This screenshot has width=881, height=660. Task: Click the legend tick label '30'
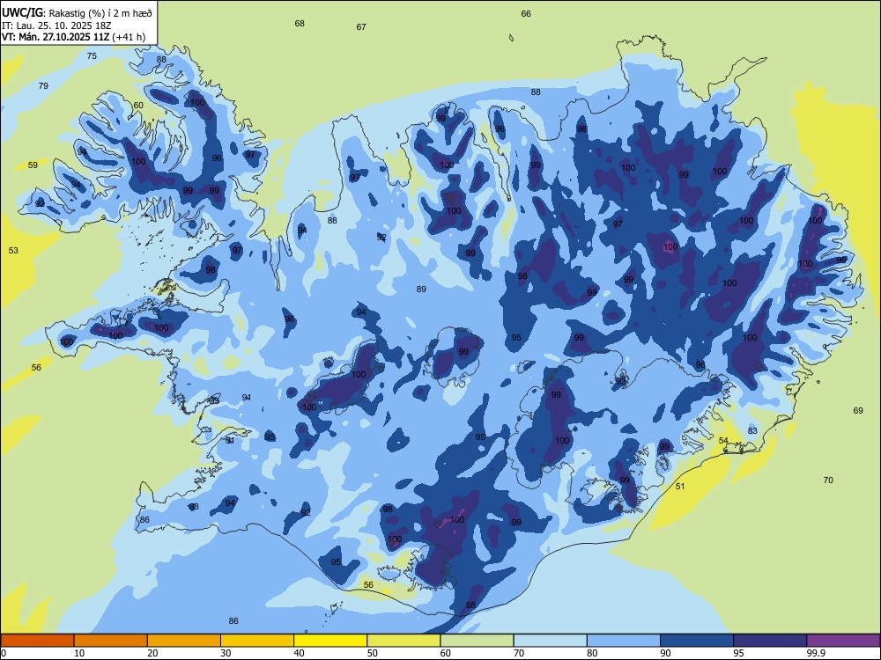pyautogui.click(x=226, y=653)
